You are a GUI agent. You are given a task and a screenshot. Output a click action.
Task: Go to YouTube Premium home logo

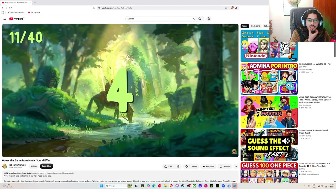point(17,19)
